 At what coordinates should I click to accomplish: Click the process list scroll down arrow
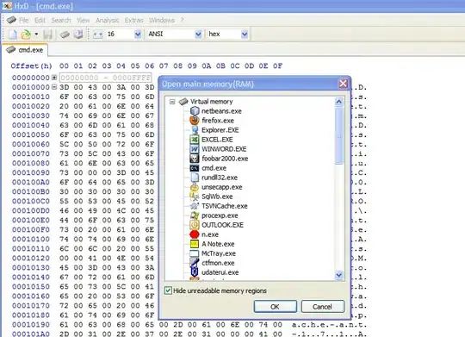tap(338, 275)
